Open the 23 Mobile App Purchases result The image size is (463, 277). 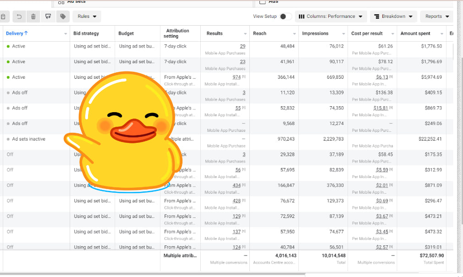click(243, 62)
